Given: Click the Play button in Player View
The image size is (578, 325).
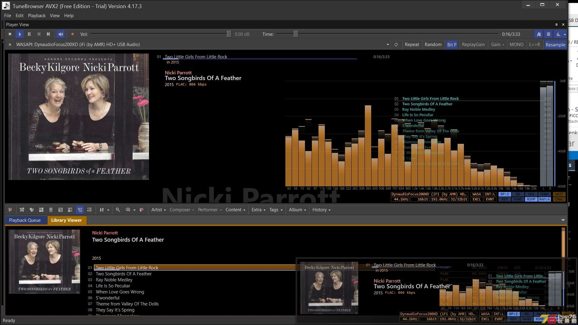Looking at the screenshot, I should pyautogui.click(x=20, y=34).
